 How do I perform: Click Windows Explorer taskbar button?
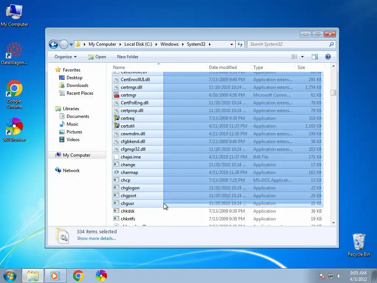pos(33,276)
